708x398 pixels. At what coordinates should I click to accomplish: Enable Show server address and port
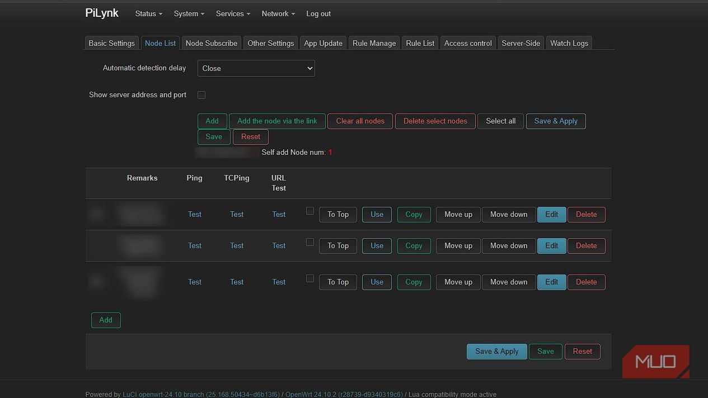click(x=201, y=95)
